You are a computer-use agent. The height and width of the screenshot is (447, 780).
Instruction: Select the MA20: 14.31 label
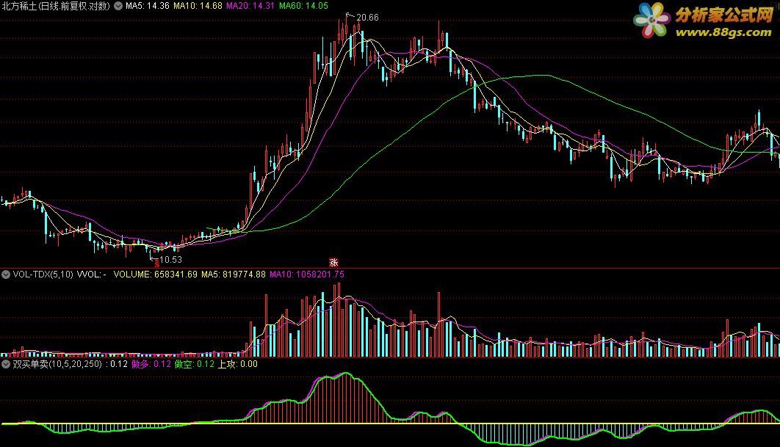(250, 6)
